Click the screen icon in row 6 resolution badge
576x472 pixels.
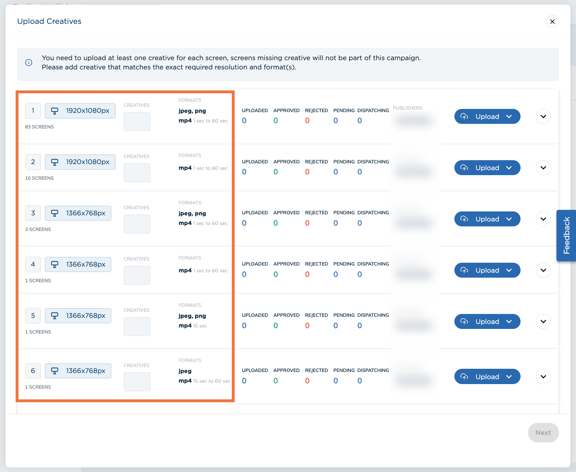54,371
